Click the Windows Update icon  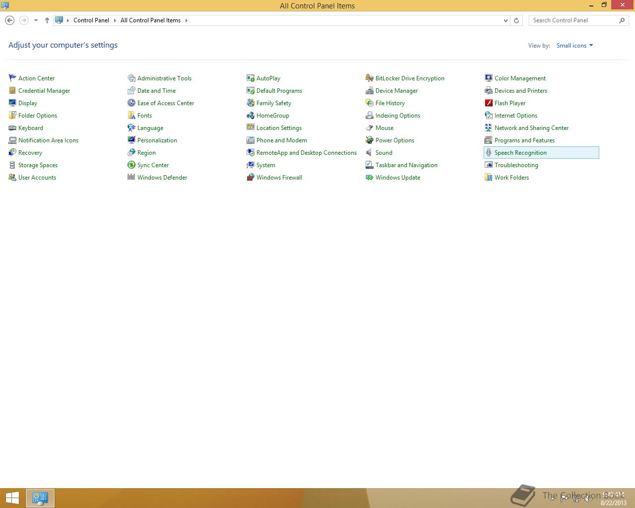pyautogui.click(x=370, y=177)
